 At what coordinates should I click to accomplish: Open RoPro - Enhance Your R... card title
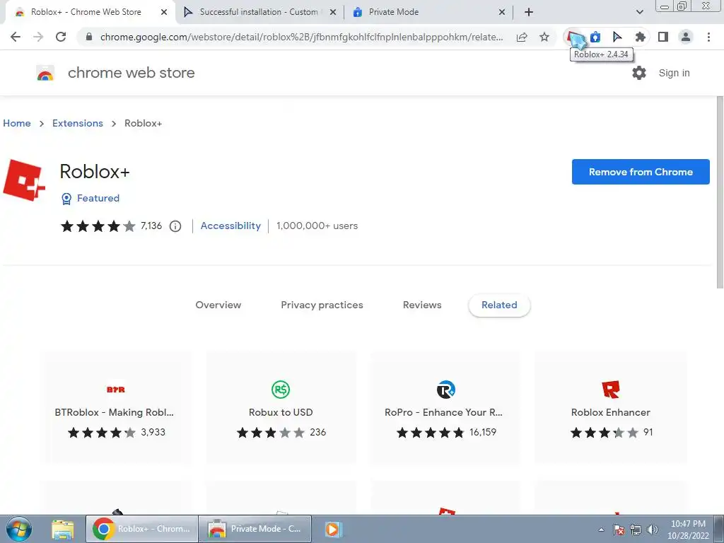tap(443, 412)
